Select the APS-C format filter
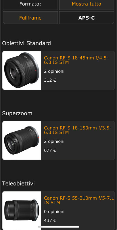This screenshot has width=117, height=230. (87, 18)
